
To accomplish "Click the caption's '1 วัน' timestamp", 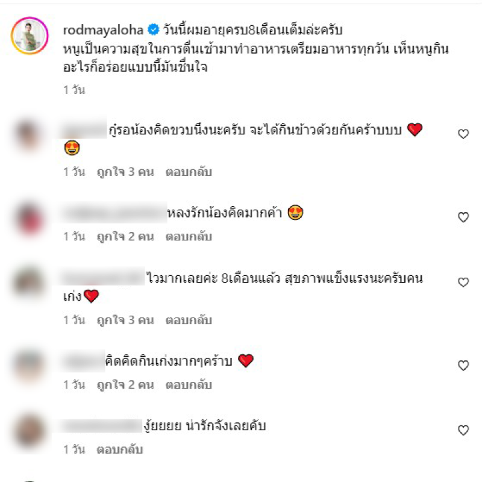I will point(74,90).
